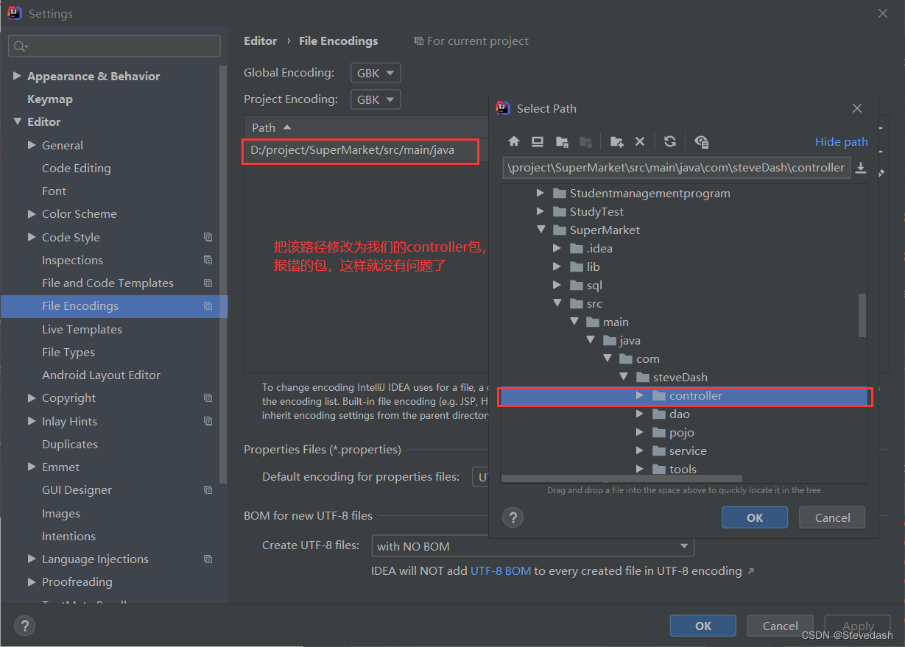Expand the Color Scheme node
The height and width of the screenshot is (647, 905).
[32, 213]
